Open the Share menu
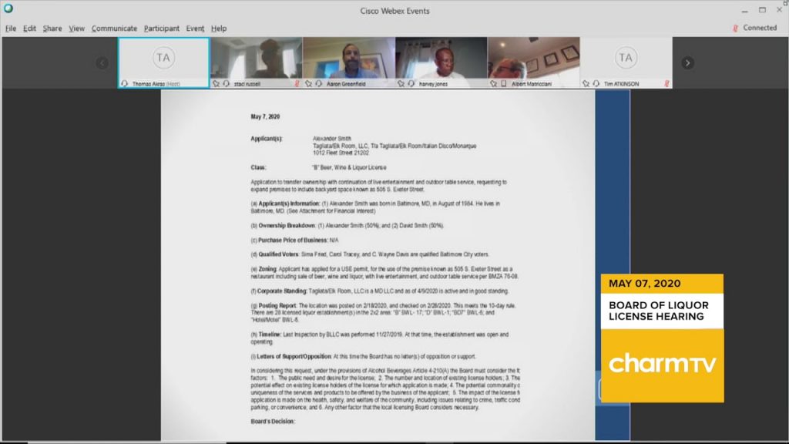The image size is (789, 444). click(52, 29)
